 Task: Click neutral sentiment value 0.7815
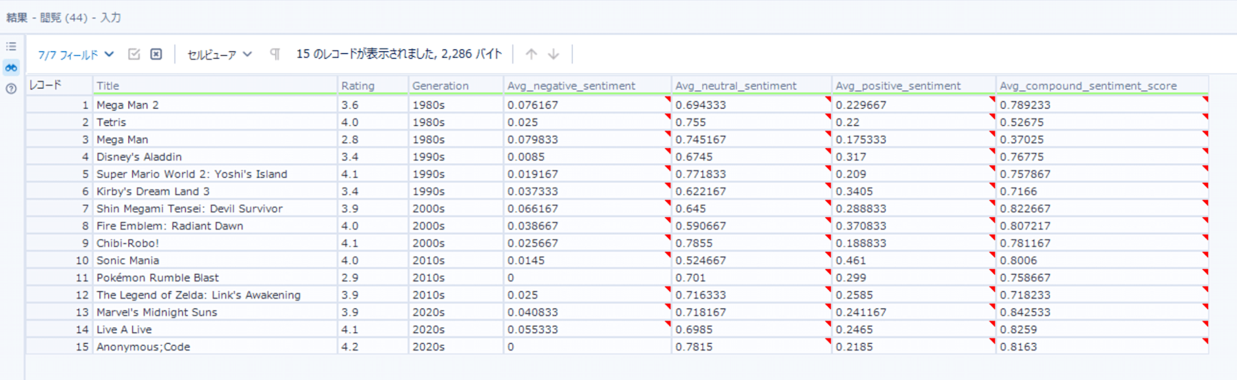(752, 347)
